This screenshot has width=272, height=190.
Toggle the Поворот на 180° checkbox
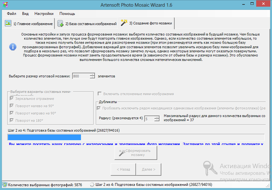coord(12,121)
